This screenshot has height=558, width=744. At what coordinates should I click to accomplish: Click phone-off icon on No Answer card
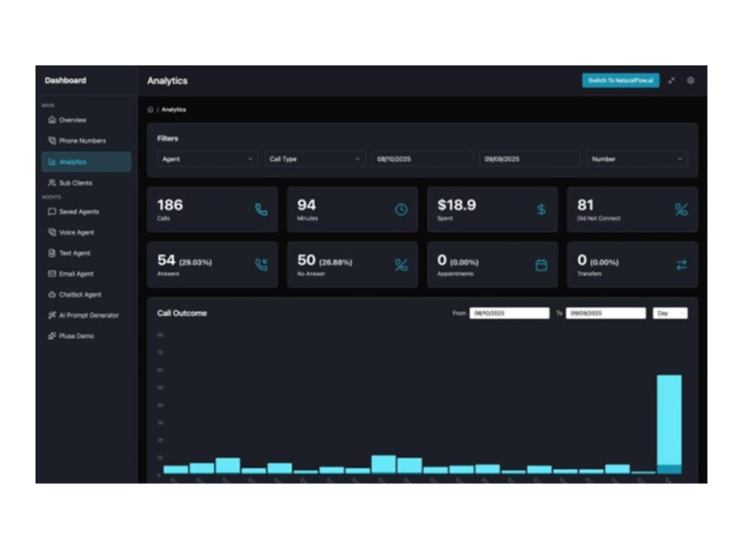tap(401, 265)
